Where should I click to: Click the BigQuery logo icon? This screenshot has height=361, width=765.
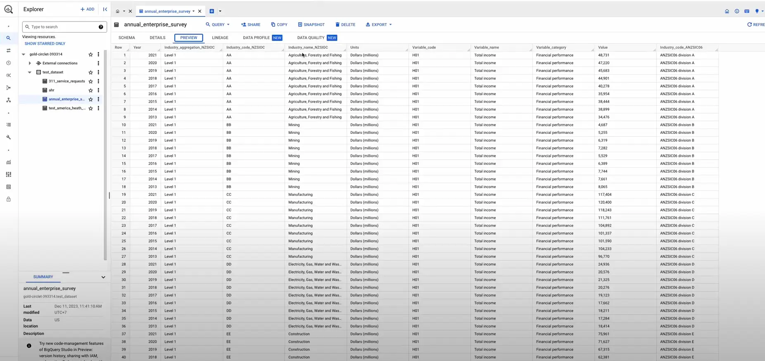8,9
